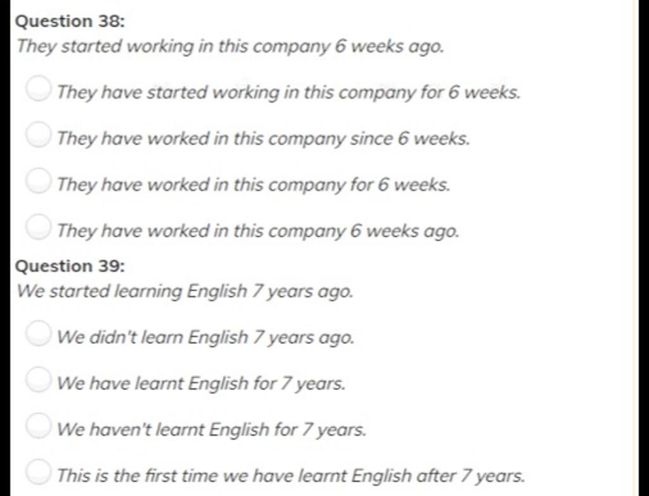Choose radio for 'worked in this company since 6 weeks'
Image resolution: width=649 pixels, height=496 pixels.
coord(38,134)
